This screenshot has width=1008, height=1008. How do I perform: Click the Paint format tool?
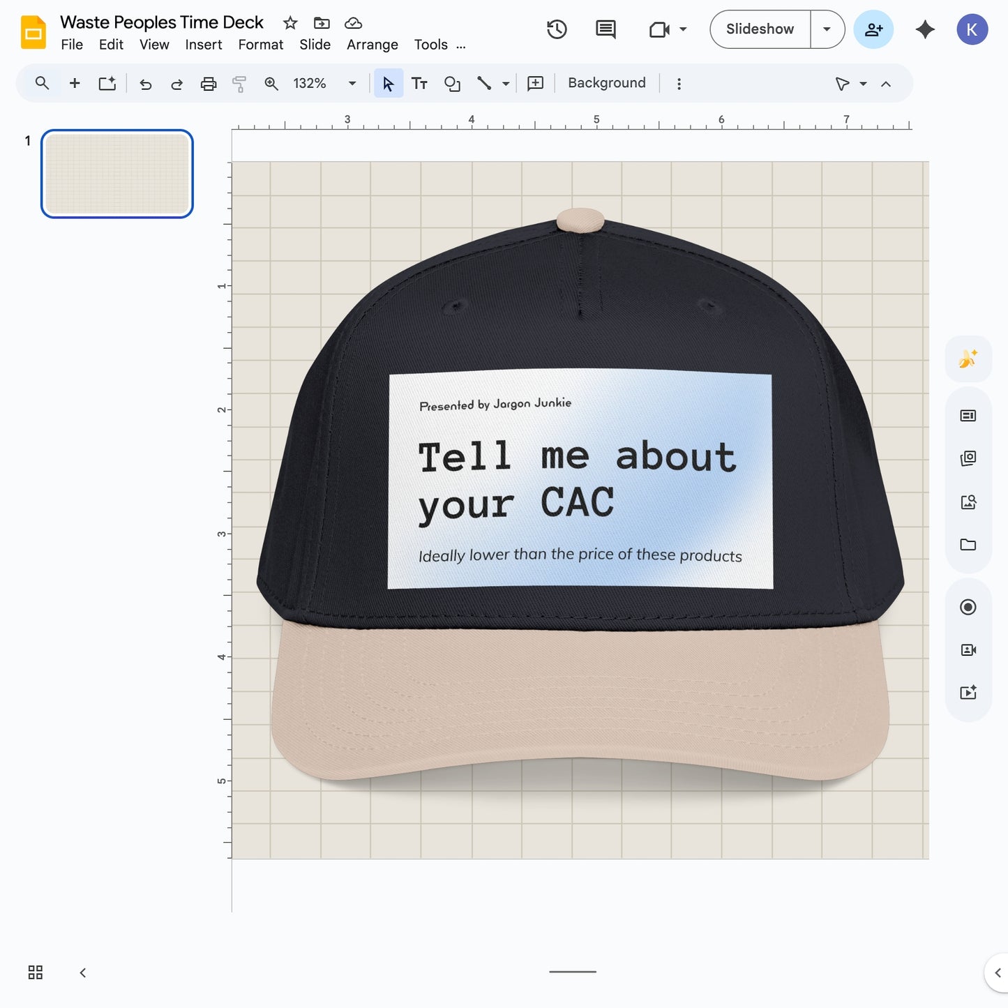tap(239, 83)
